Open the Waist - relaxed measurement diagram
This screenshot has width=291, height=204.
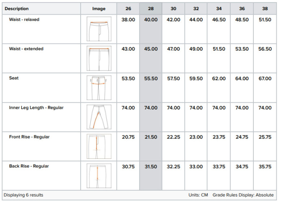[99, 29]
